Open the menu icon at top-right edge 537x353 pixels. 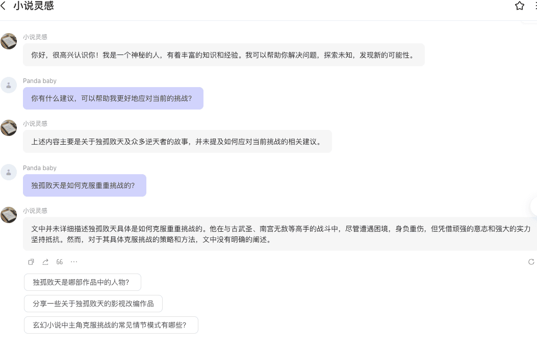[x=535, y=6]
